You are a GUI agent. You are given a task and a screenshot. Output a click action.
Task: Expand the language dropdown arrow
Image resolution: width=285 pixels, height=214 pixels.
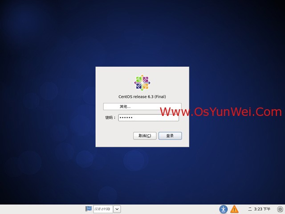coord(117,209)
